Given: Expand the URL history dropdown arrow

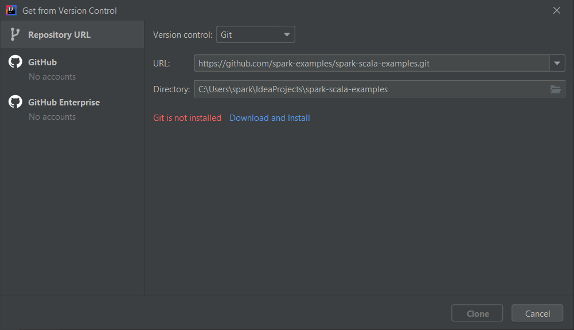Looking at the screenshot, I should click(x=557, y=63).
